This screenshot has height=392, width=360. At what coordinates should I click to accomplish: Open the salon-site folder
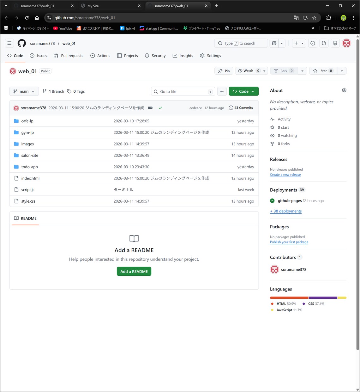30,155
